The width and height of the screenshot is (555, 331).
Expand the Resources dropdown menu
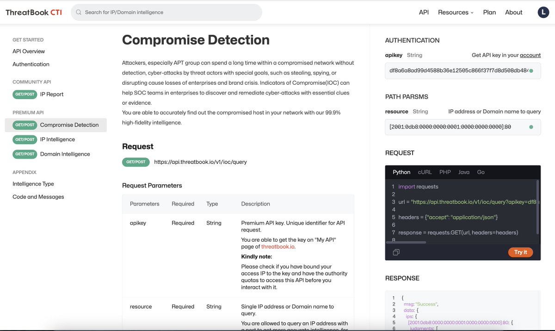coord(455,12)
